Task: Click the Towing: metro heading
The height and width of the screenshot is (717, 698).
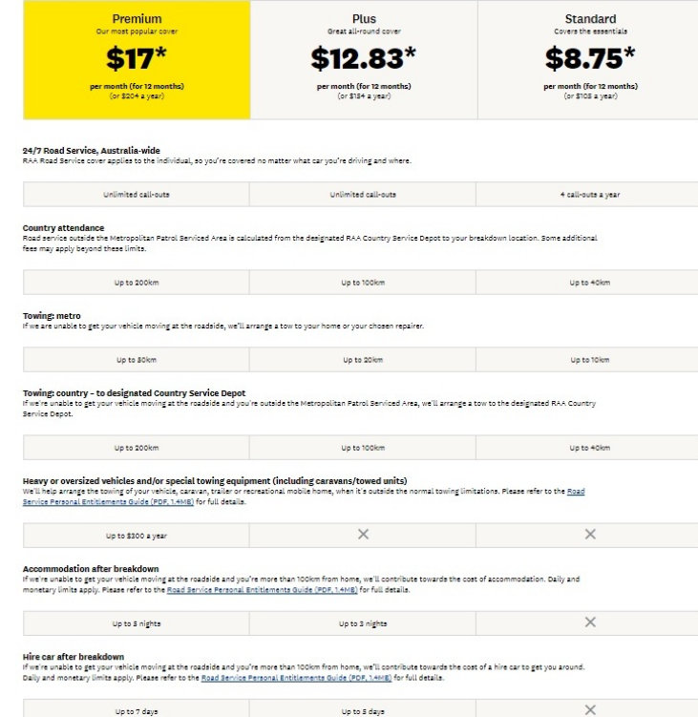Action: [52, 315]
